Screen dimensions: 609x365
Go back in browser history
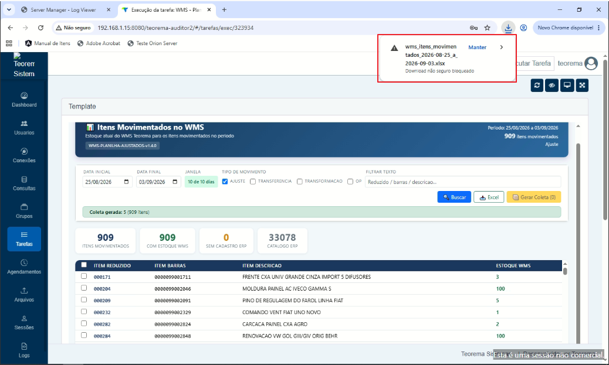(x=11, y=28)
